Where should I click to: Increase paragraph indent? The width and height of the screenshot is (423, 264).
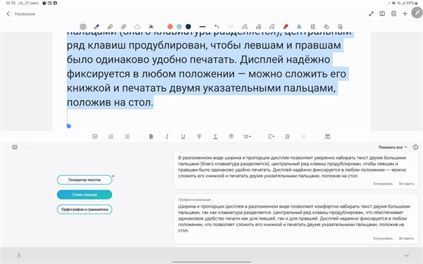[287, 137]
